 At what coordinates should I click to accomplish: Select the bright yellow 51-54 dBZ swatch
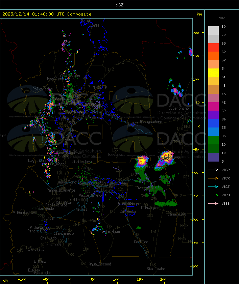[x=213, y=73]
